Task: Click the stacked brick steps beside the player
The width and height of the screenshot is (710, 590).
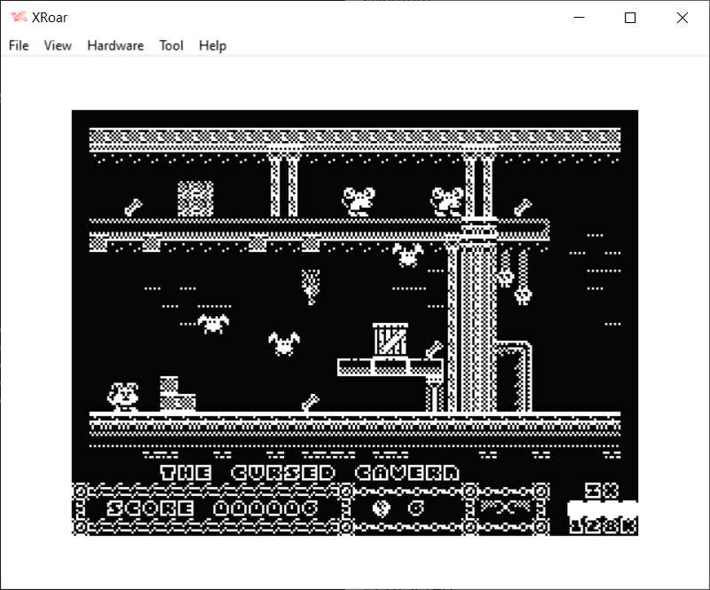Action: pyautogui.click(x=175, y=393)
